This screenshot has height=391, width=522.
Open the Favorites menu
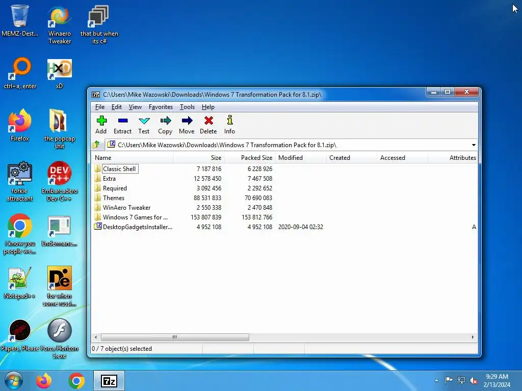click(x=161, y=107)
